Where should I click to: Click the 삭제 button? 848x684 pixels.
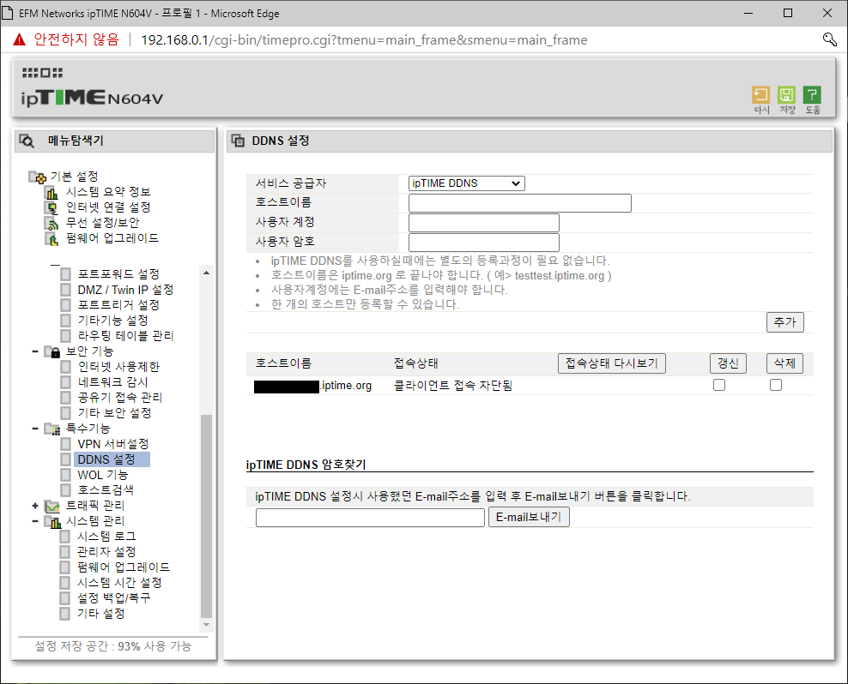(x=784, y=363)
